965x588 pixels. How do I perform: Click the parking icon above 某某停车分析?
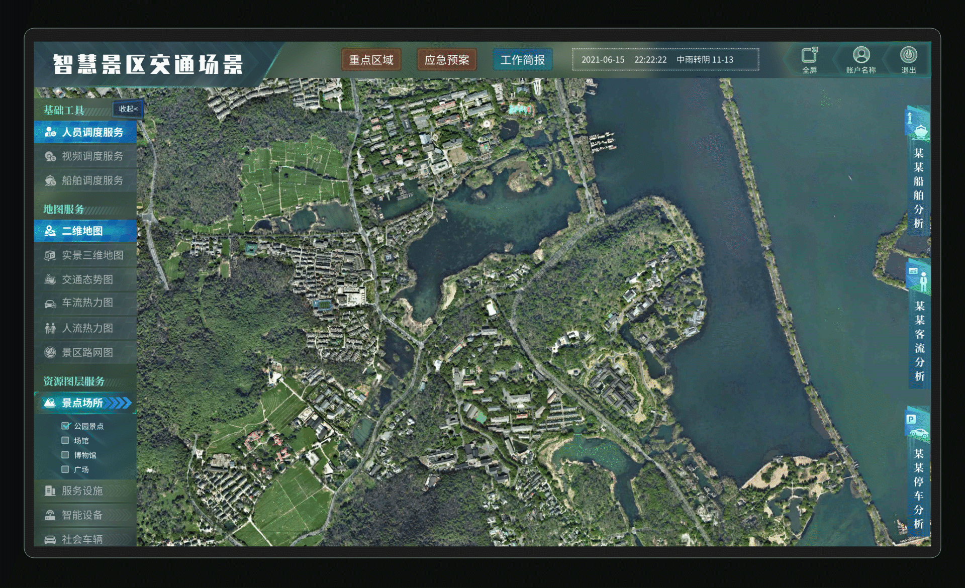coord(911,419)
